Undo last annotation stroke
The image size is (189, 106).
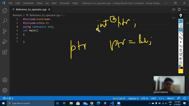coord(180,46)
